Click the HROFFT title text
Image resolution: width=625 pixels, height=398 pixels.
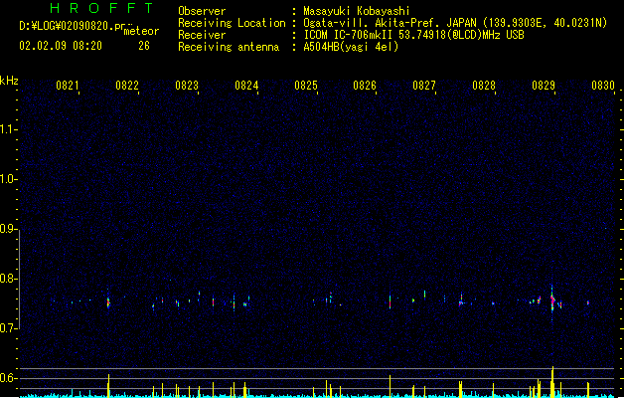click(101, 8)
